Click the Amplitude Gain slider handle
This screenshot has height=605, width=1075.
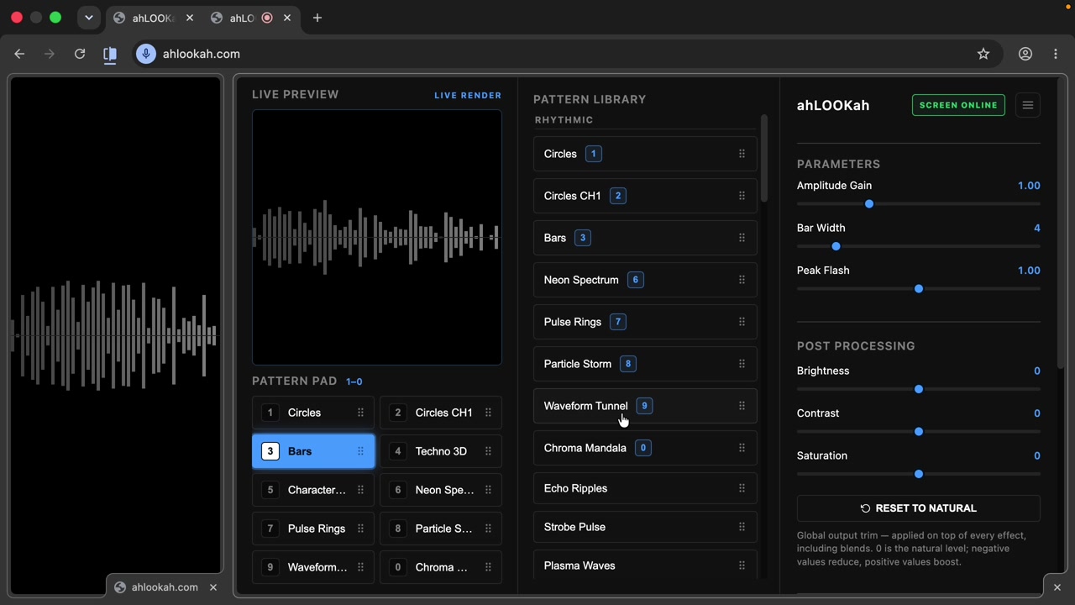(x=869, y=204)
